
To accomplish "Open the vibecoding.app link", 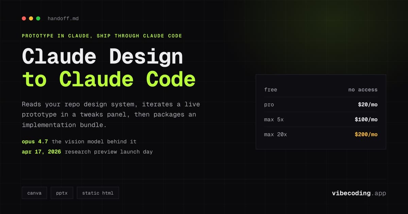I will (359, 193).
